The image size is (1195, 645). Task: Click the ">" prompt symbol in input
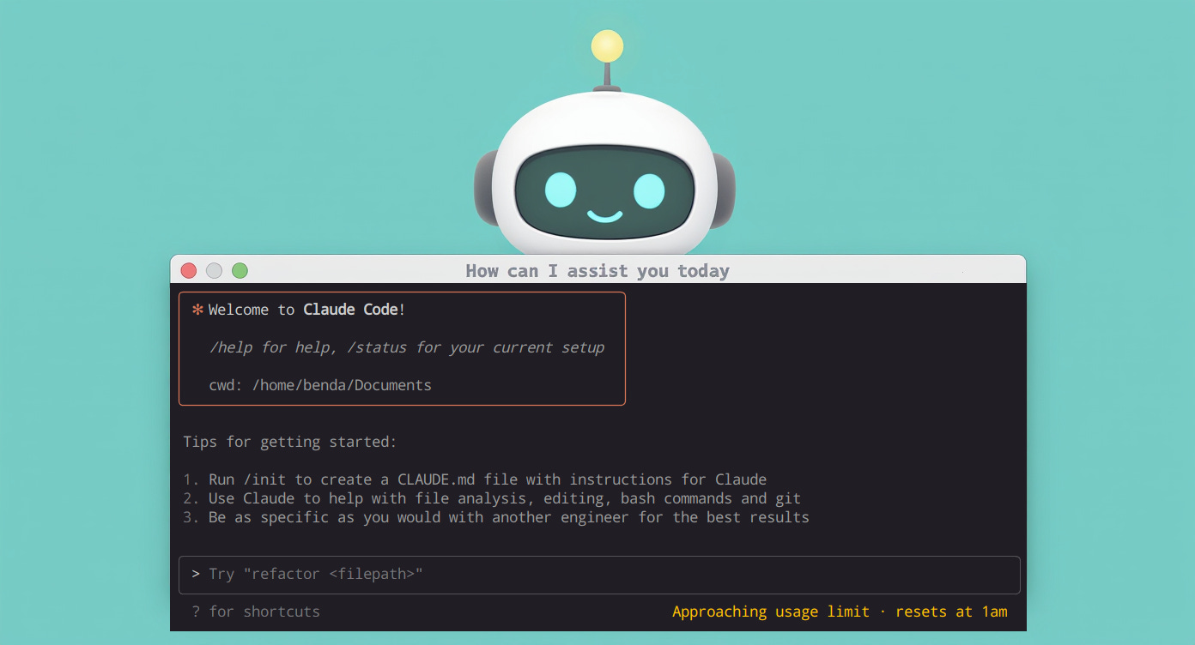coord(196,574)
